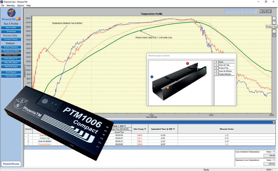Open the User Manual
278x171 pixels.
11,76
